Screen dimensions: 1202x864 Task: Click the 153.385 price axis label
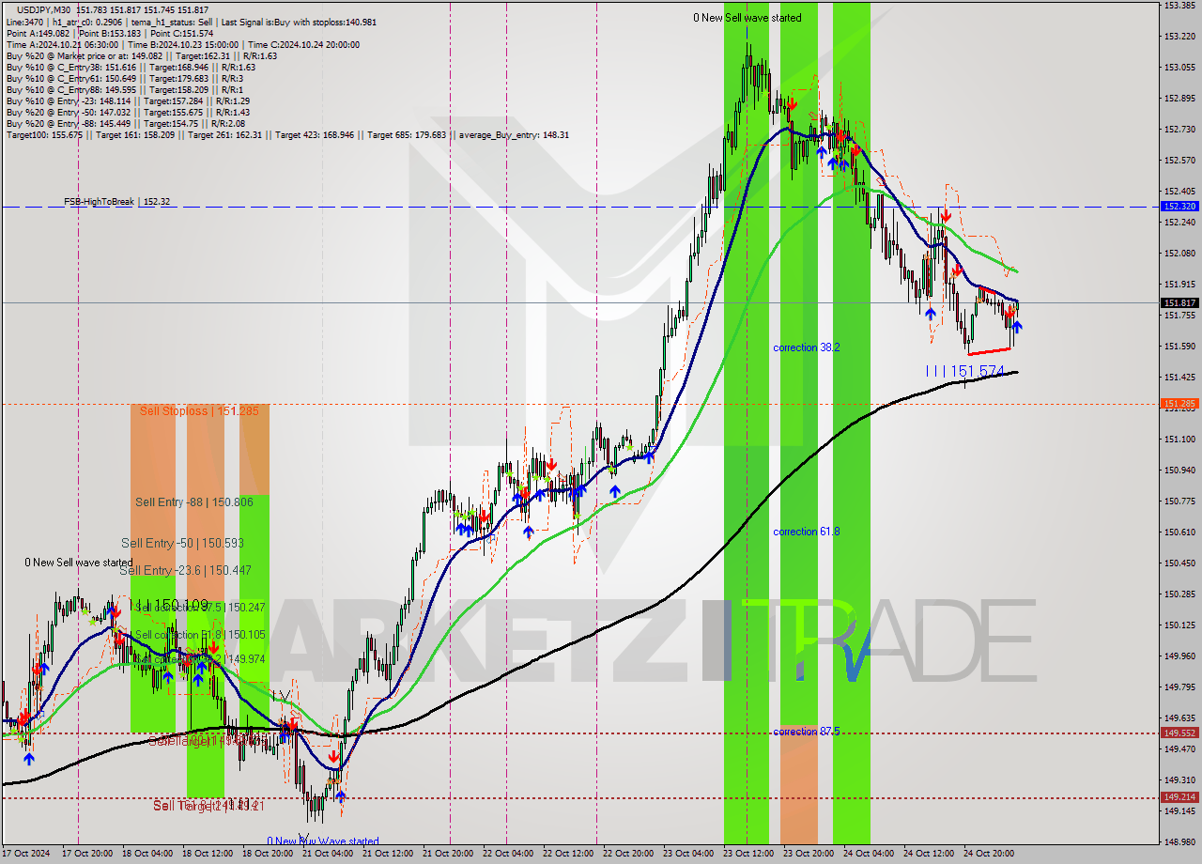click(1179, 6)
